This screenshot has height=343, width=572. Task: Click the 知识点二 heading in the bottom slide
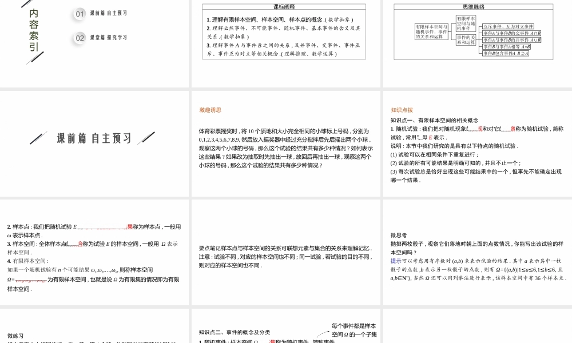(235, 332)
